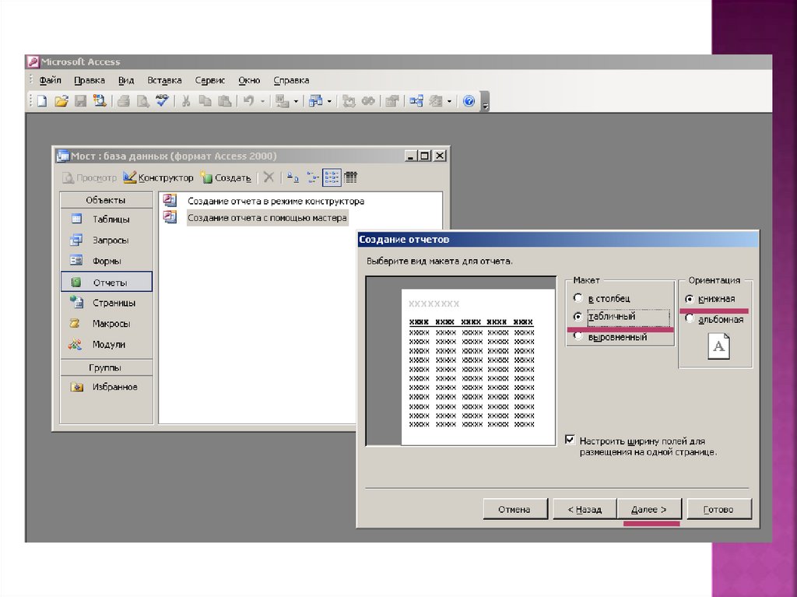Click the Relationships toolbar icon
Viewport: 797px width, 597px height.
pos(416,101)
